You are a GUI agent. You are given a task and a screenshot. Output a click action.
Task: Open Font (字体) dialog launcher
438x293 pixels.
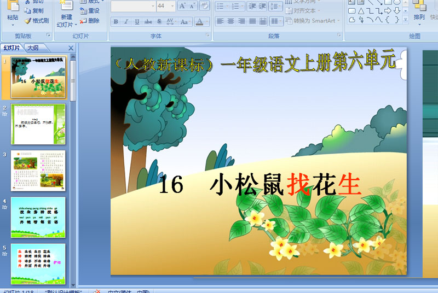point(208,35)
